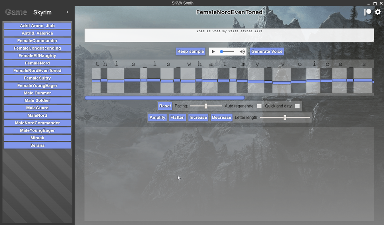
Task: Select the FemaleSultry voice
Action: [x=37, y=78]
